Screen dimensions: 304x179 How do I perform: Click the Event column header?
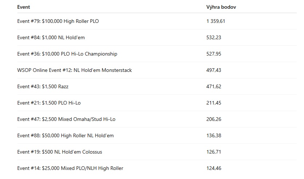[x=24, y=7]
